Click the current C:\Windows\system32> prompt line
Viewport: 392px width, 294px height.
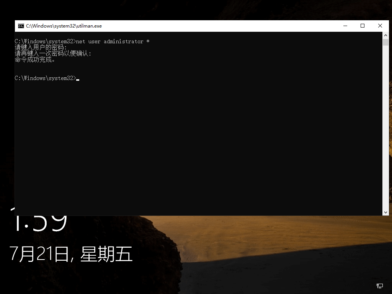point(45,78)
